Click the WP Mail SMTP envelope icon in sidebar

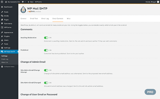tap(2, 52)
